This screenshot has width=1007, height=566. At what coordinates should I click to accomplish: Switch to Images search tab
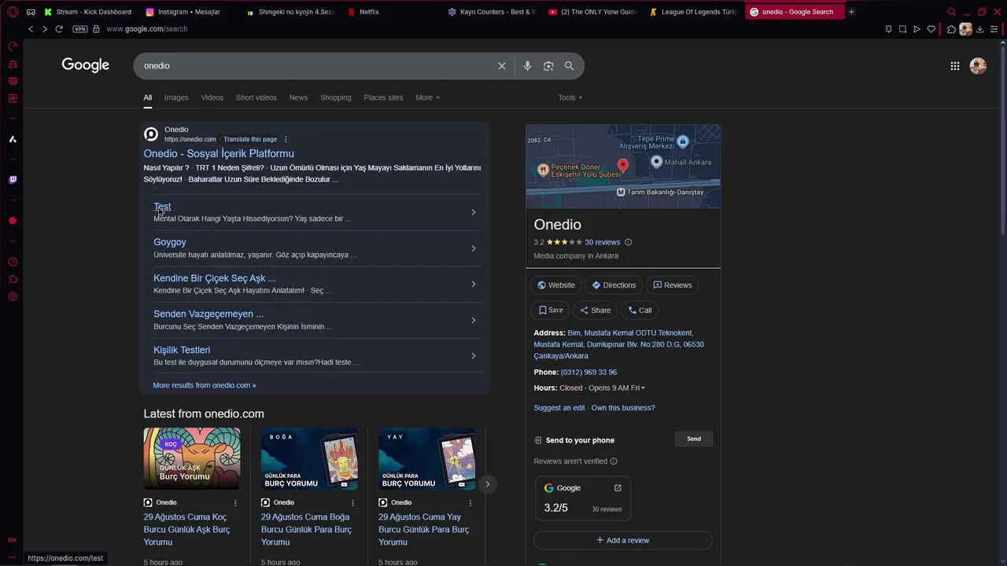(176, 97)
